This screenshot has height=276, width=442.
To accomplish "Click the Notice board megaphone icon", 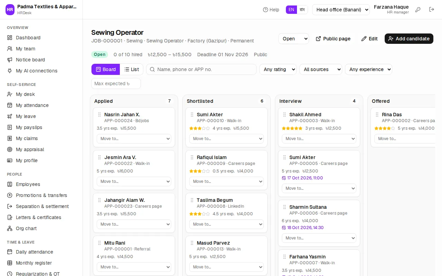I will 10,60.
